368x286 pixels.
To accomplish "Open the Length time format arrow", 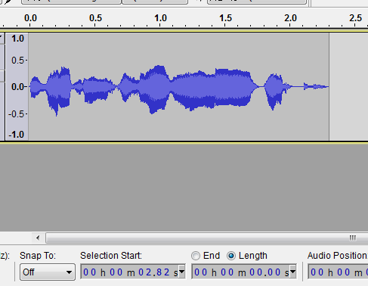I will click(x=293, y=272).
